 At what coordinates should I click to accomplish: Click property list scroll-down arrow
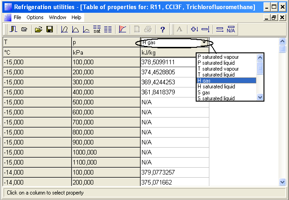[260, 97]
